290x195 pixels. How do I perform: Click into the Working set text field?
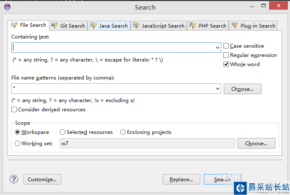147,144
